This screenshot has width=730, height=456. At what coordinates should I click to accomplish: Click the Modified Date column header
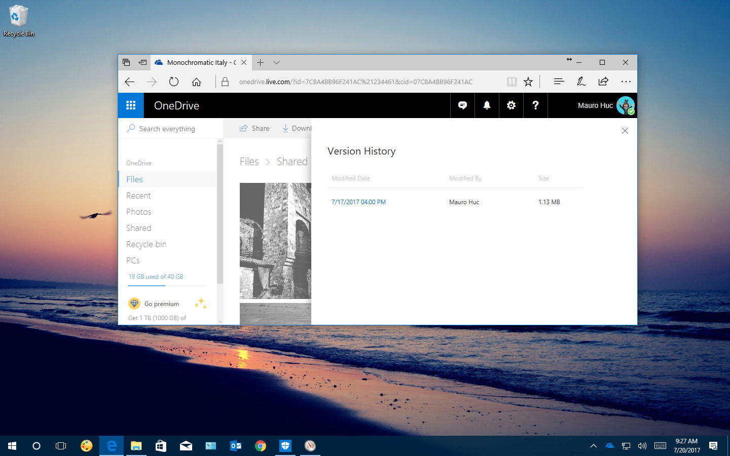tap(350, 178)
